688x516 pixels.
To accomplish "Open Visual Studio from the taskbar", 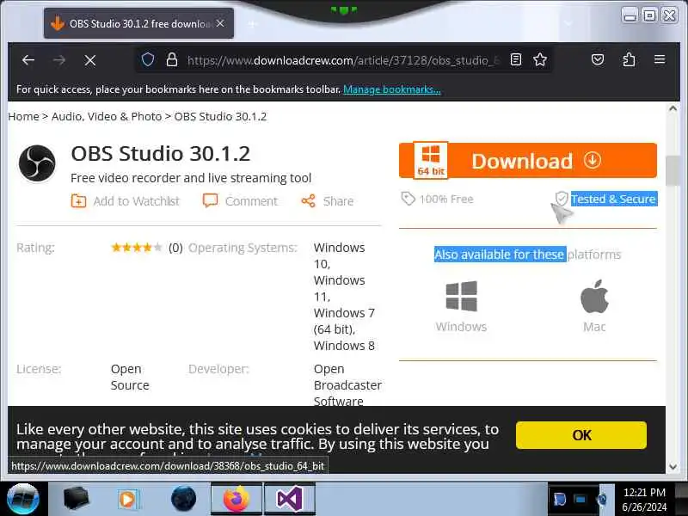I will click(x=290, y=499).
